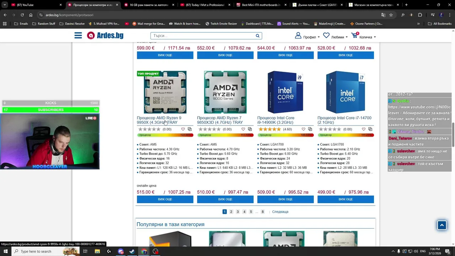Open the Chrome apps grid icon
Viewport: 455px width, 256px height.
(5, 24)
